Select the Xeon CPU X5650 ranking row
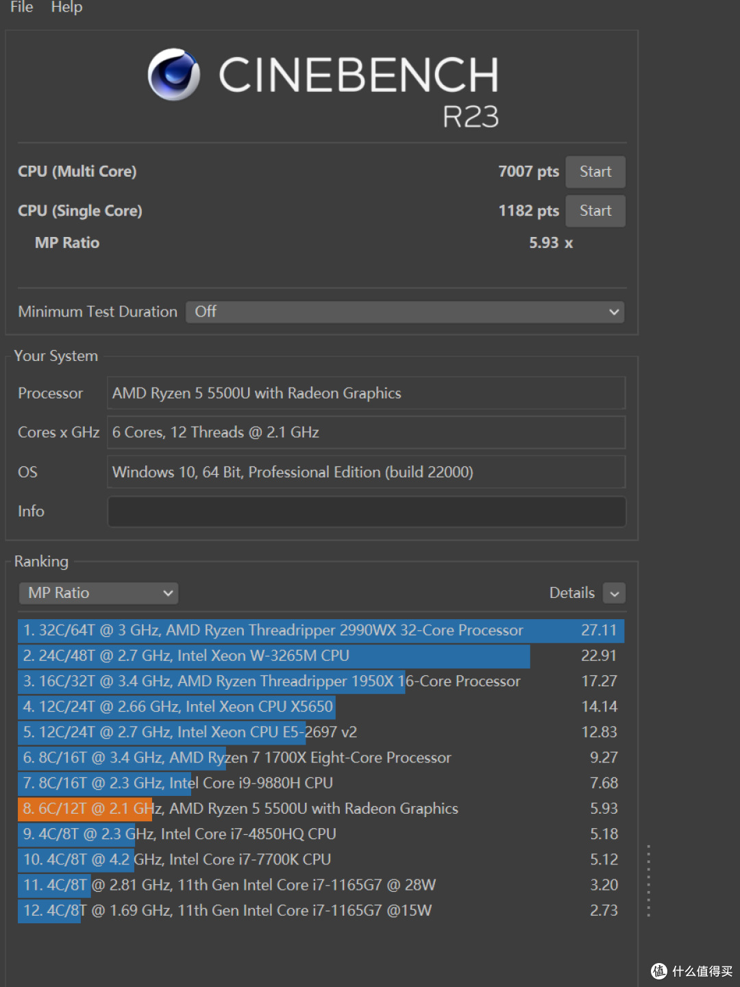This screenshot has width=740, height=987. (321, 706)
